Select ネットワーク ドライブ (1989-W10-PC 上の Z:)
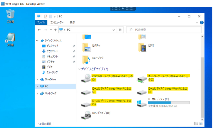 pos(163,78)
